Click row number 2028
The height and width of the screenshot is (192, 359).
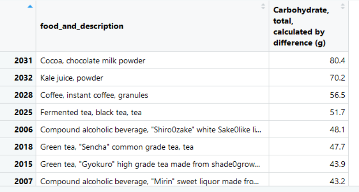click(24, 95)
